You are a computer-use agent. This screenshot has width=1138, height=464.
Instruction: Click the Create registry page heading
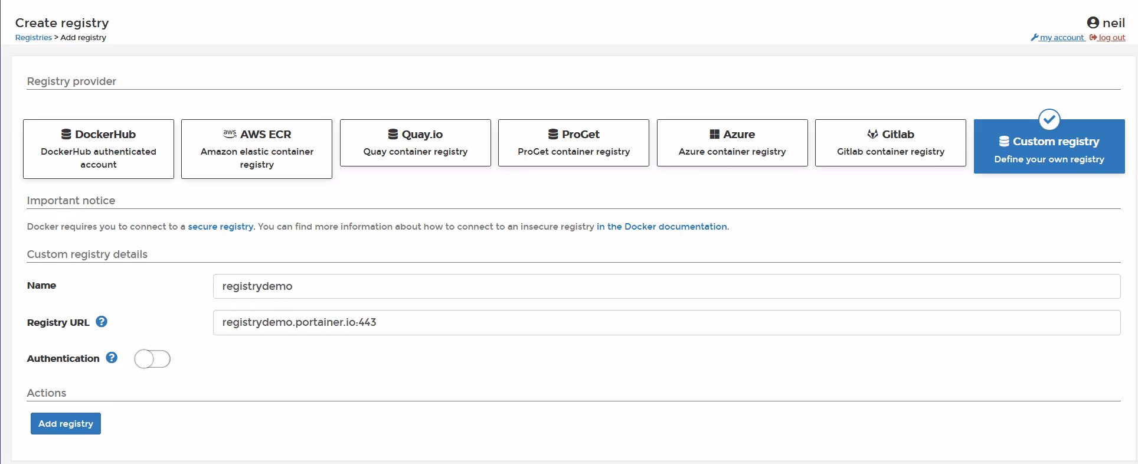tap(62, 22)
